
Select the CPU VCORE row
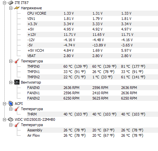92,13
